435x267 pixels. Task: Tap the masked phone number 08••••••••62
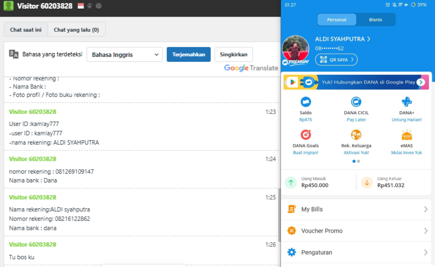coord(329,48)
